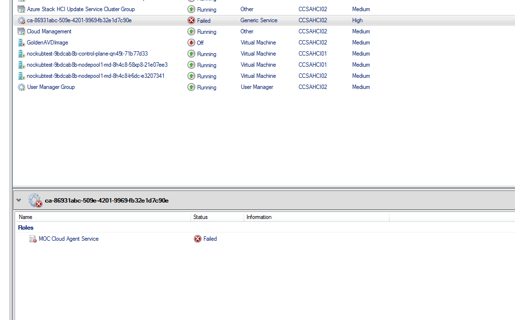Click the High priority cell
Image resolution: width=515 pixels, height=320 pixels.
358,20
